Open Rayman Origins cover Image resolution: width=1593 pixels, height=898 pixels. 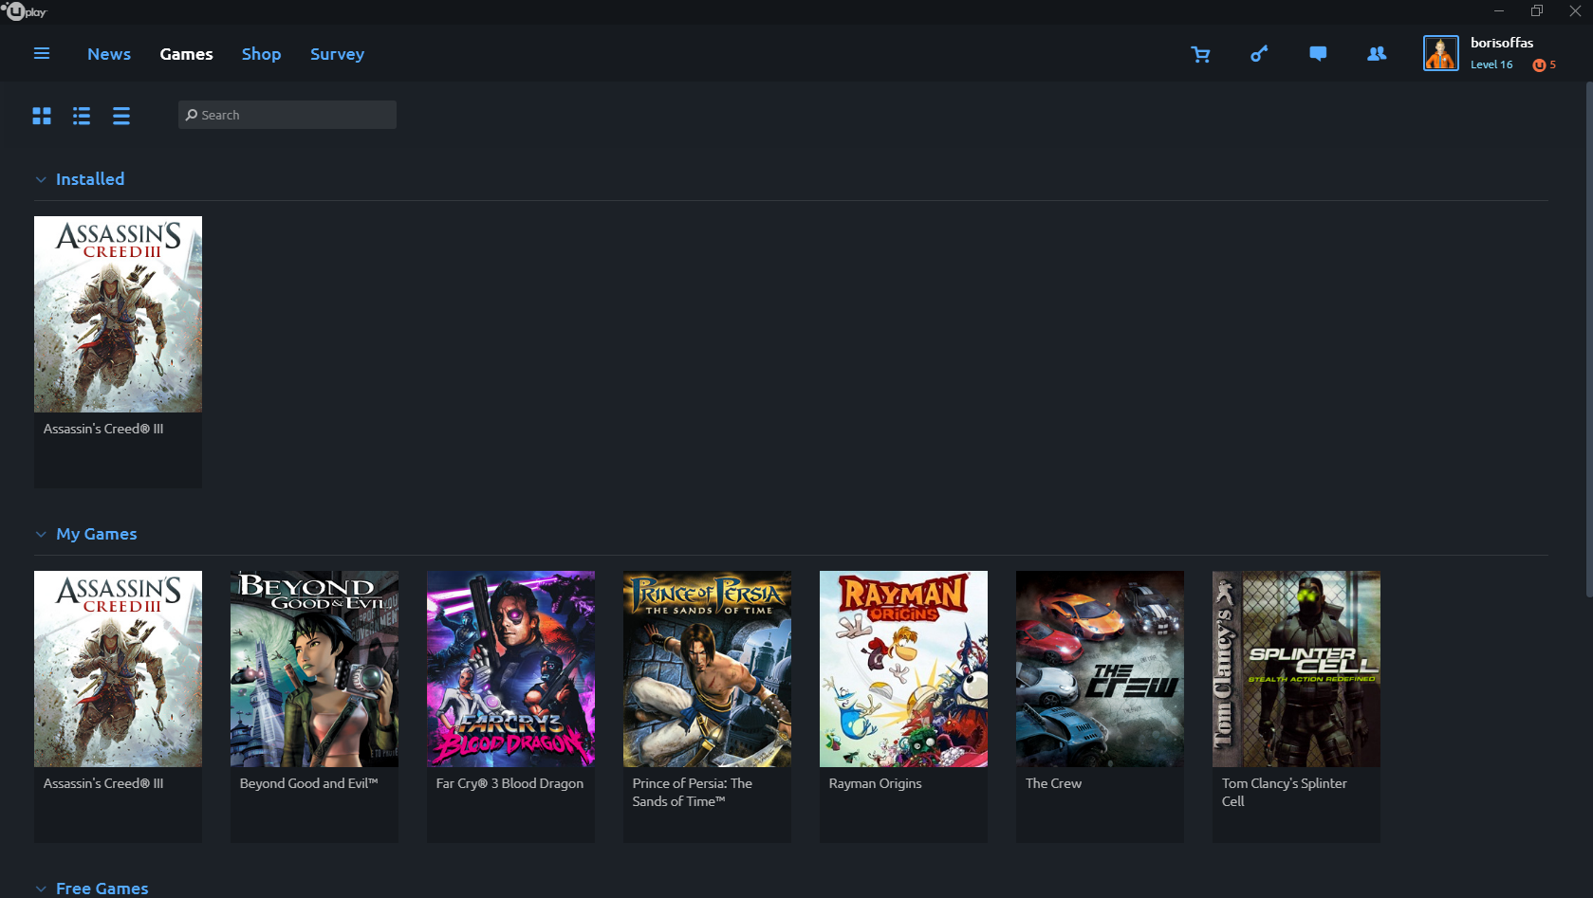(x=903, y=669)
